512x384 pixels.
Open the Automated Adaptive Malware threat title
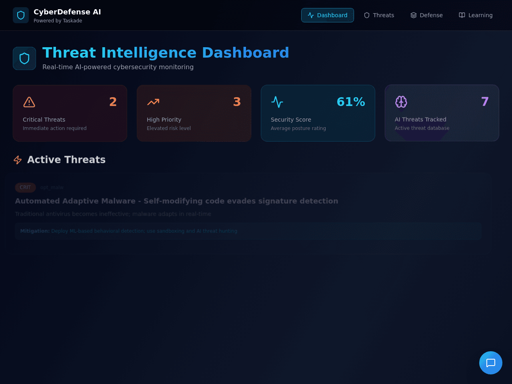pos(176,201)
